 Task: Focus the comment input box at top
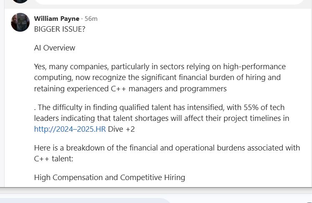pos(167,2)
